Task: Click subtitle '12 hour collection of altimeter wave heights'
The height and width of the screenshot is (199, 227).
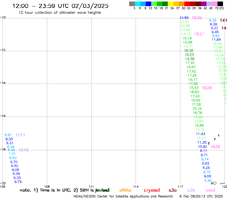Action: [x=60, y=13]
